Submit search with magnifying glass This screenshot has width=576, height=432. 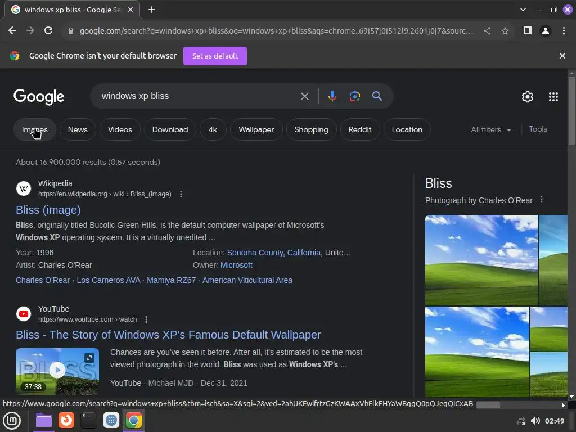(377, 96)
